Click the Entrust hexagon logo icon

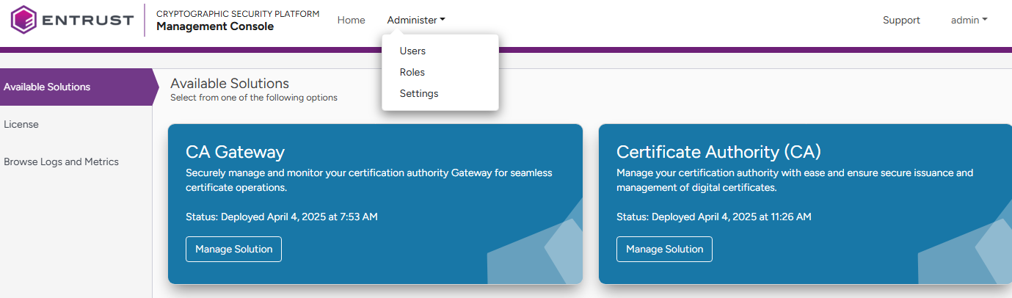[24, 20]
